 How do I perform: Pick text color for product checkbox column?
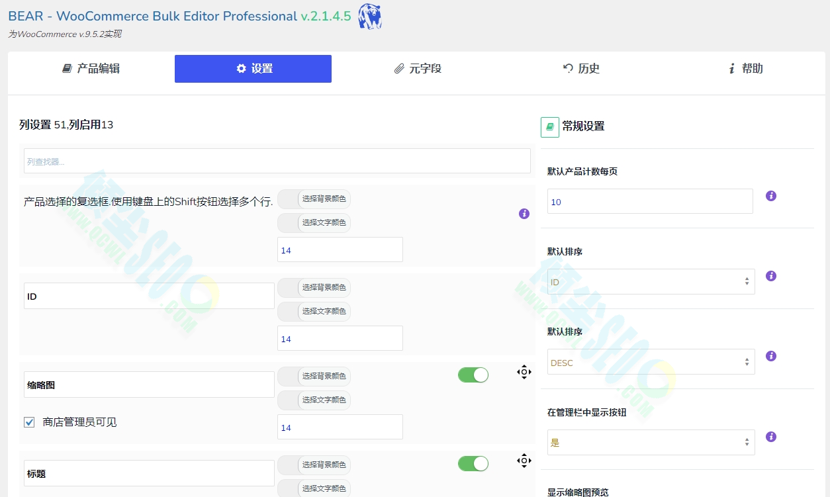pyautogui.click(x=314, y=223)
